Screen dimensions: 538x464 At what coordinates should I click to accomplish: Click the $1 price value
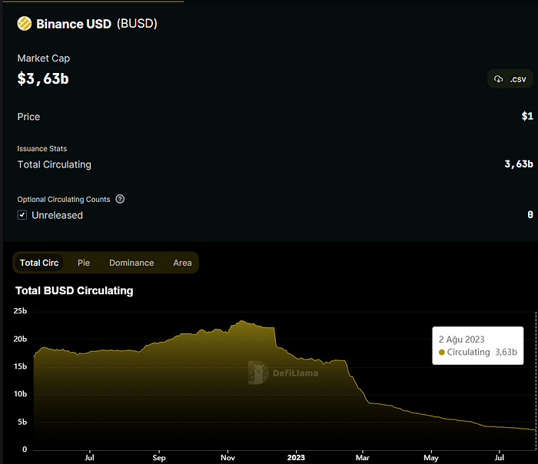click(527, 116)
